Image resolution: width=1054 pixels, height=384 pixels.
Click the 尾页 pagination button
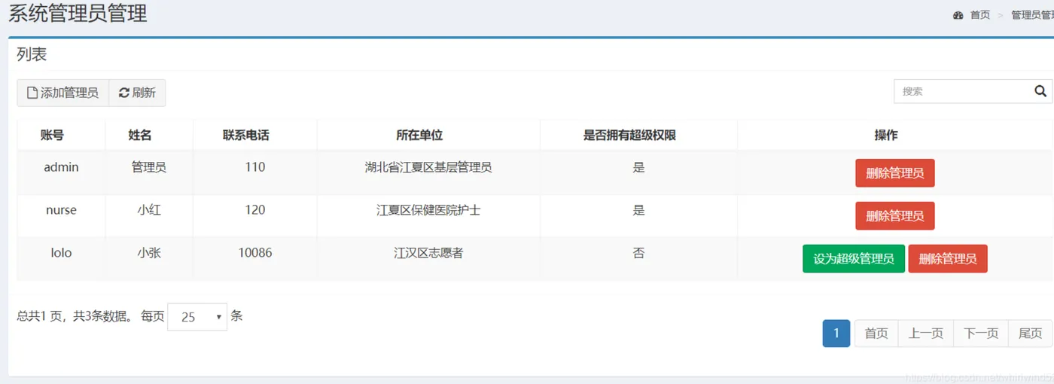[x=1031, y=334]
